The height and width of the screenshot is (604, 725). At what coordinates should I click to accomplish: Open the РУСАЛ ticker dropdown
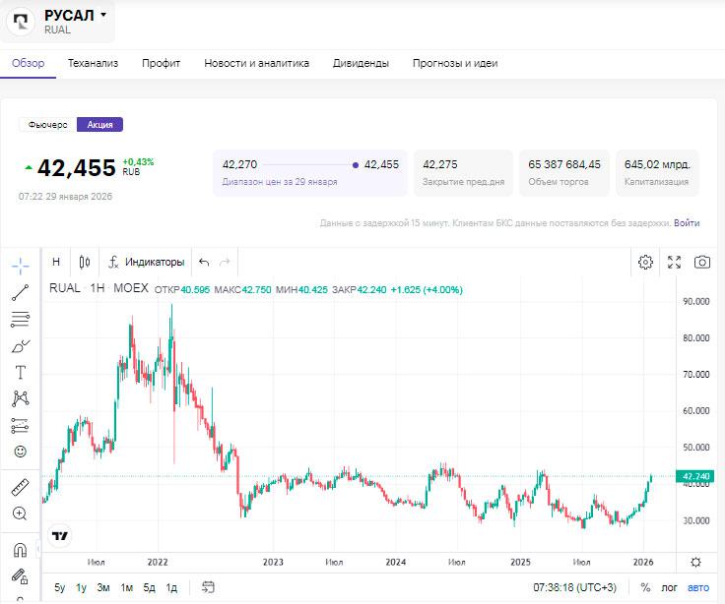point(103,16)
